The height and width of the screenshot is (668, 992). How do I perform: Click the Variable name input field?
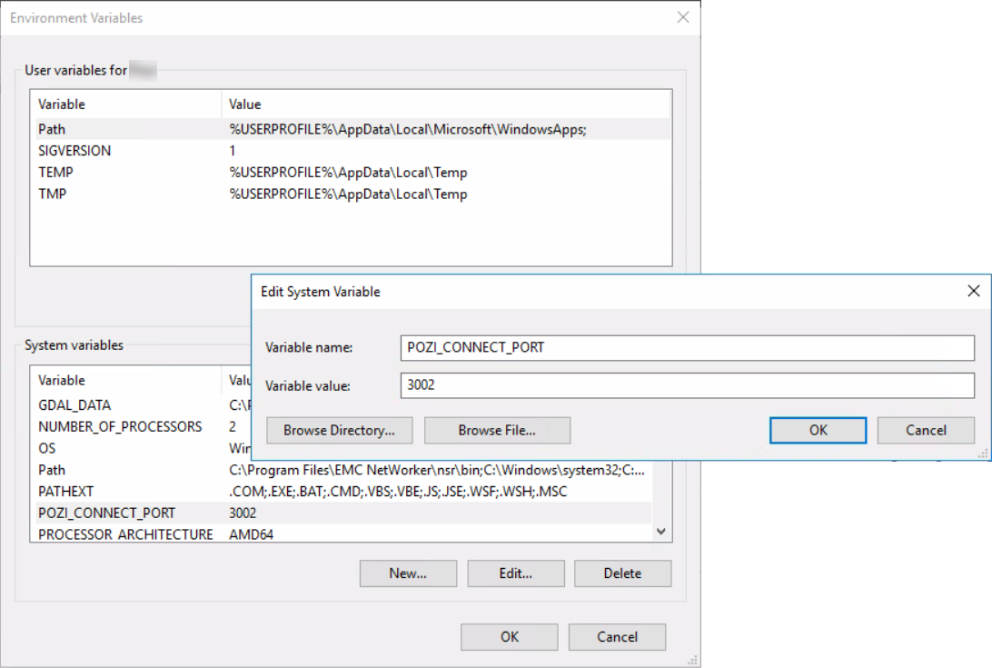pos(687,347)
